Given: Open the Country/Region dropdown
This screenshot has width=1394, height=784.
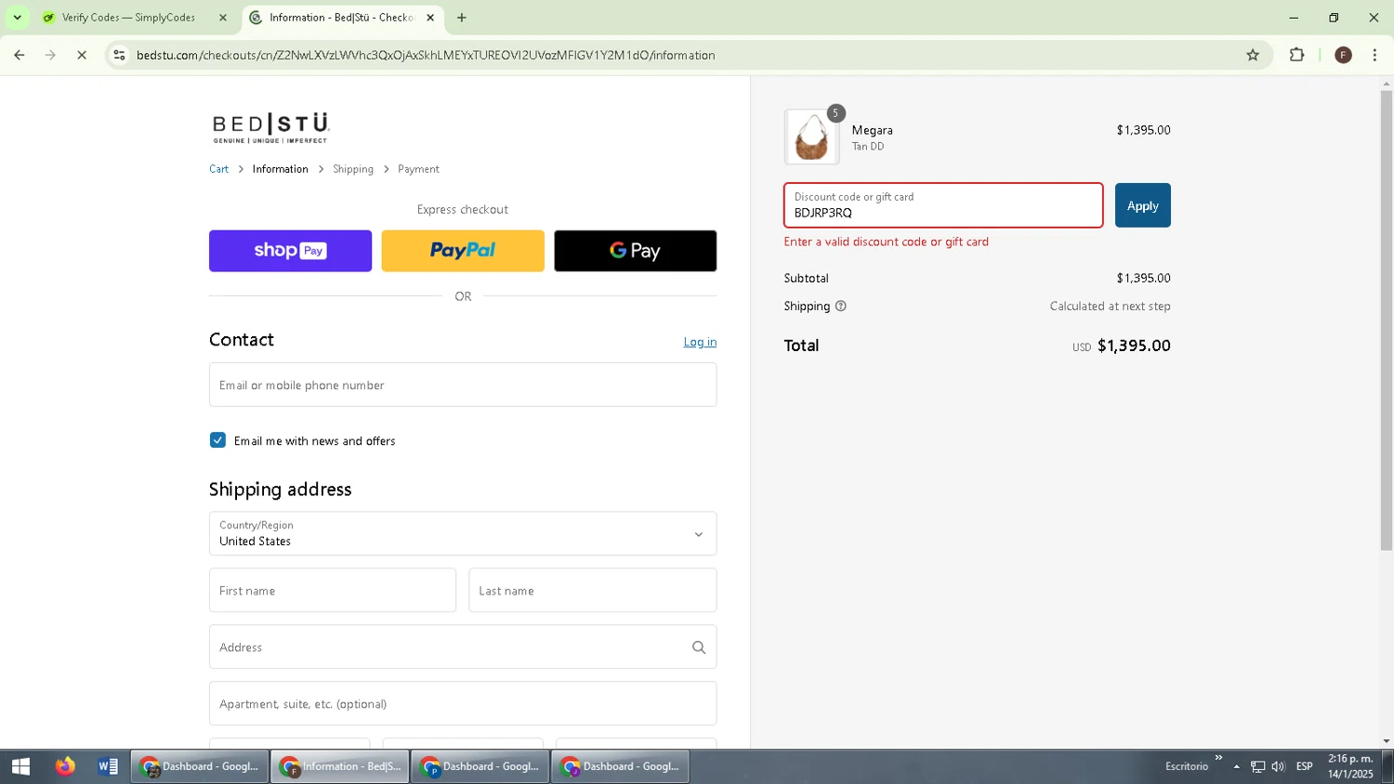Looking at the screenshot, I should point(463,534).
